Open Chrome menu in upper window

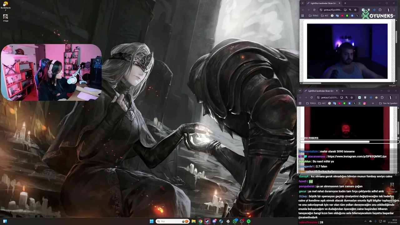pos(394,10)
